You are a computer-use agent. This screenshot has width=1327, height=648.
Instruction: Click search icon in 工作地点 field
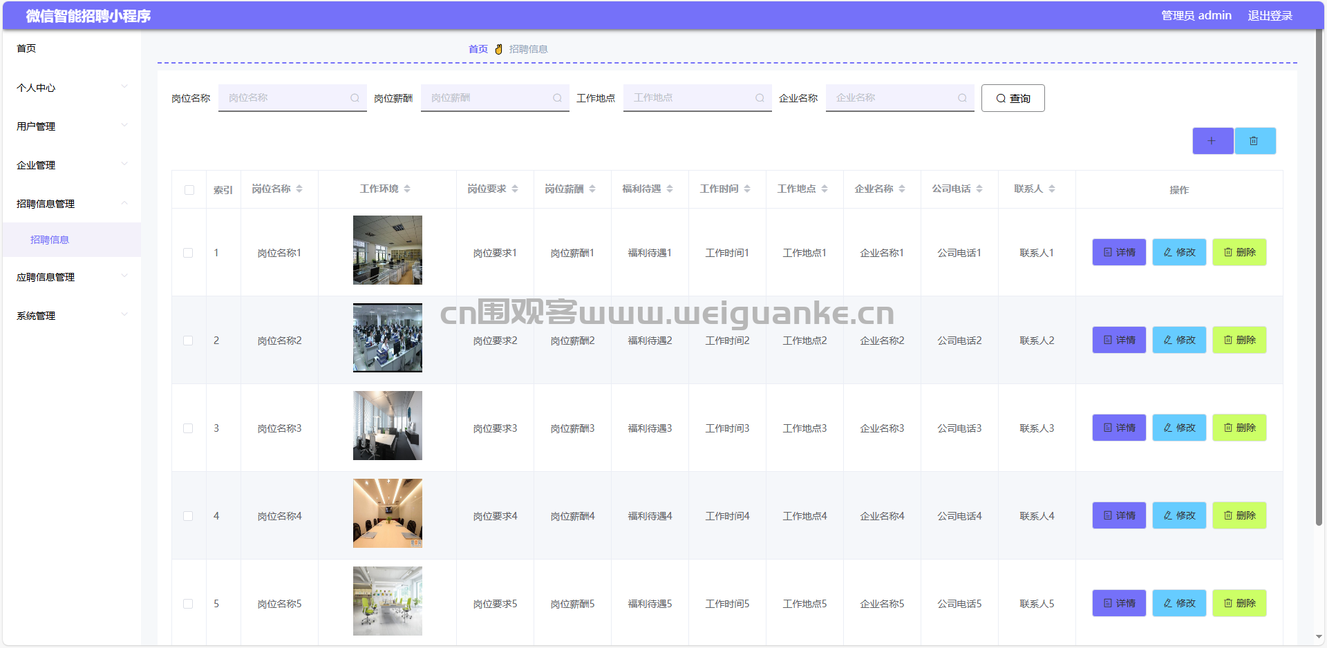point(760,98)
